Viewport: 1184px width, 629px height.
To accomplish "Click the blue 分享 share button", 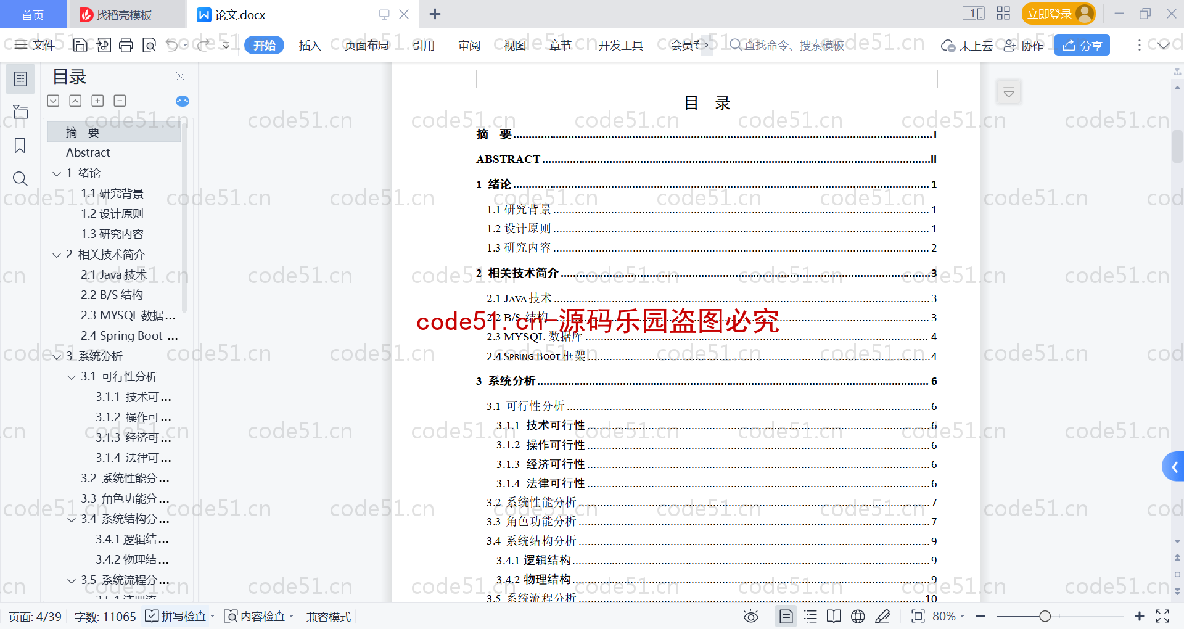I will pyautogui.click(x=1082, y=45).
